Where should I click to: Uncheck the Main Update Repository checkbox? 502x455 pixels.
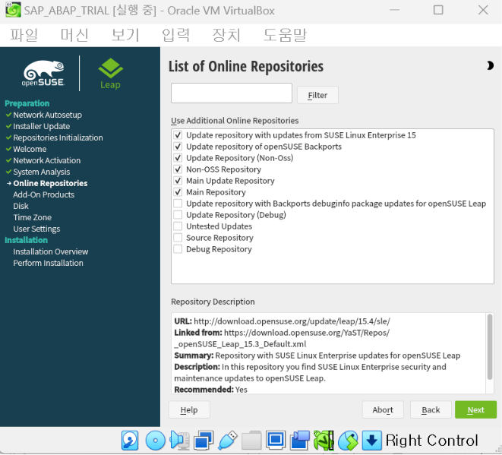pyautogui.click(x=178, y=182)
